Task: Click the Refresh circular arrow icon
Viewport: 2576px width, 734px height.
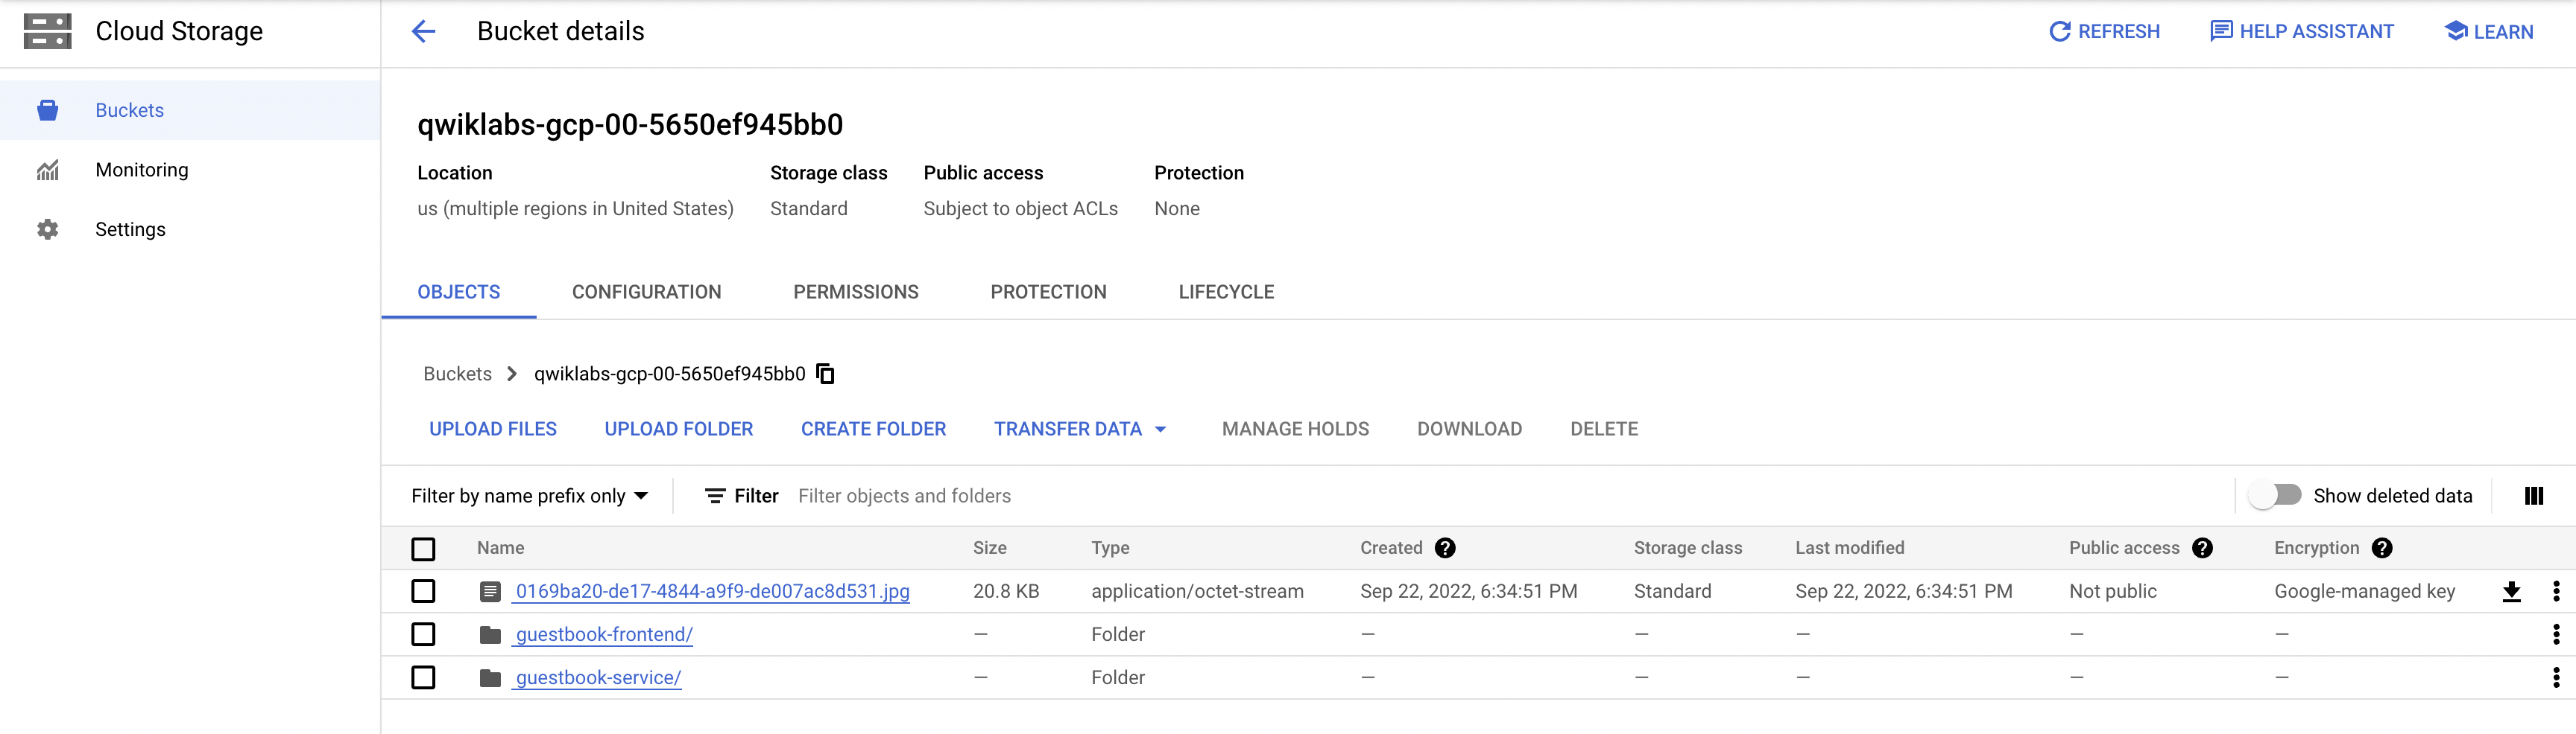Action: (x=2059, y=32)
